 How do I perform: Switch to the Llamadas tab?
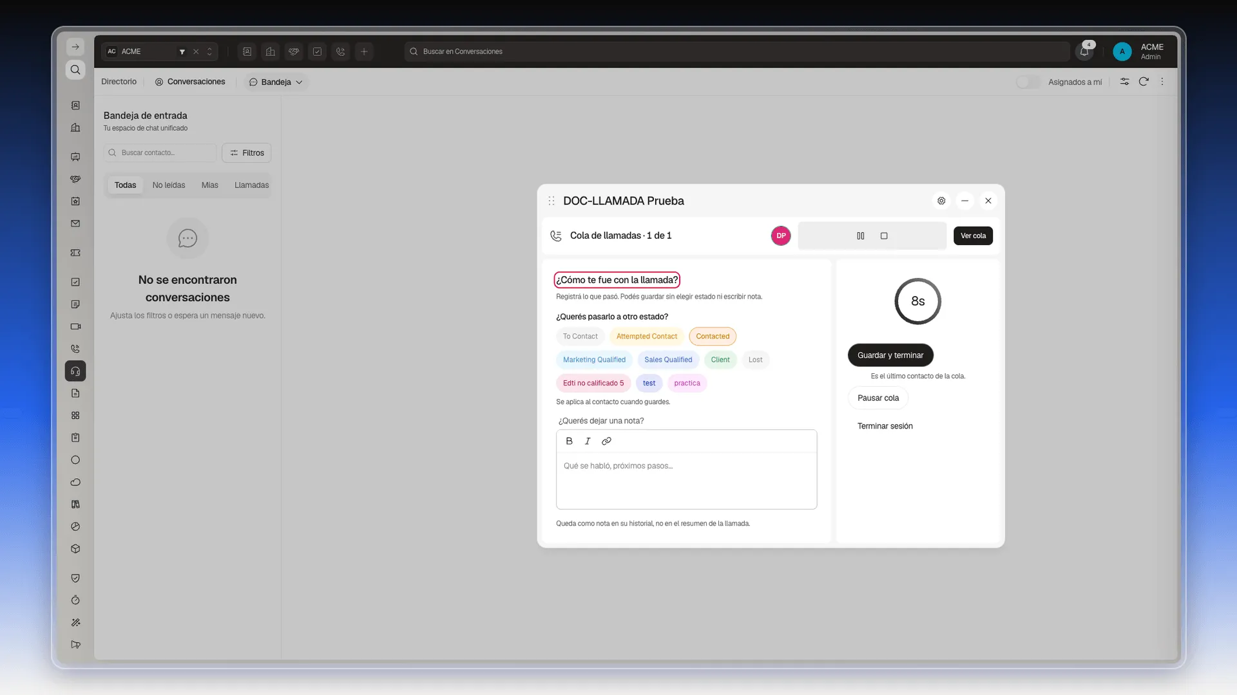[251, 185]
